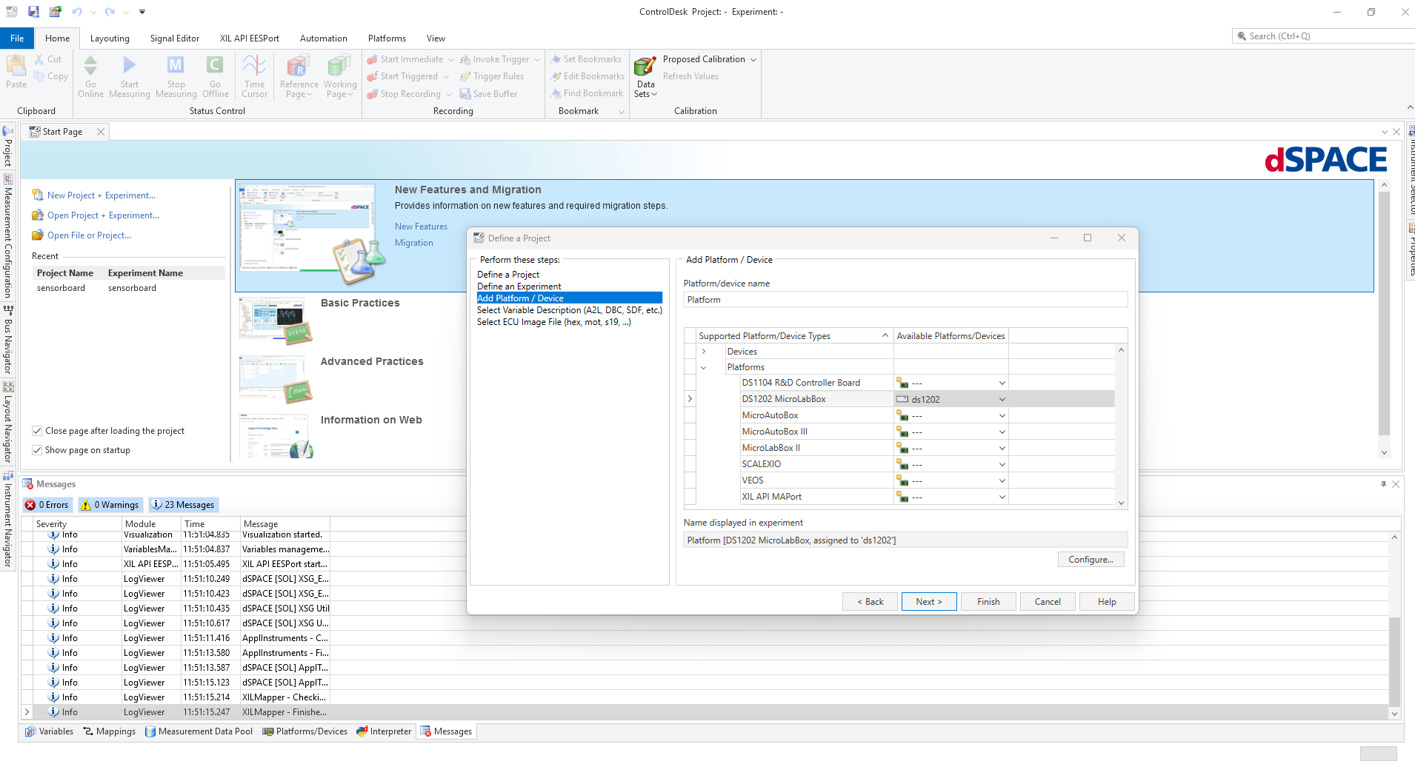Expand the Devices tree node

704,352
